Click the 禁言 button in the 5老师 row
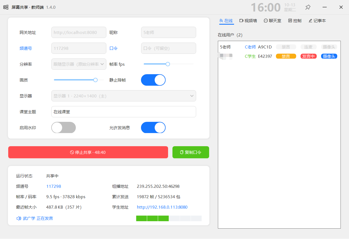 pyautogui.click(x=286, y=47)
